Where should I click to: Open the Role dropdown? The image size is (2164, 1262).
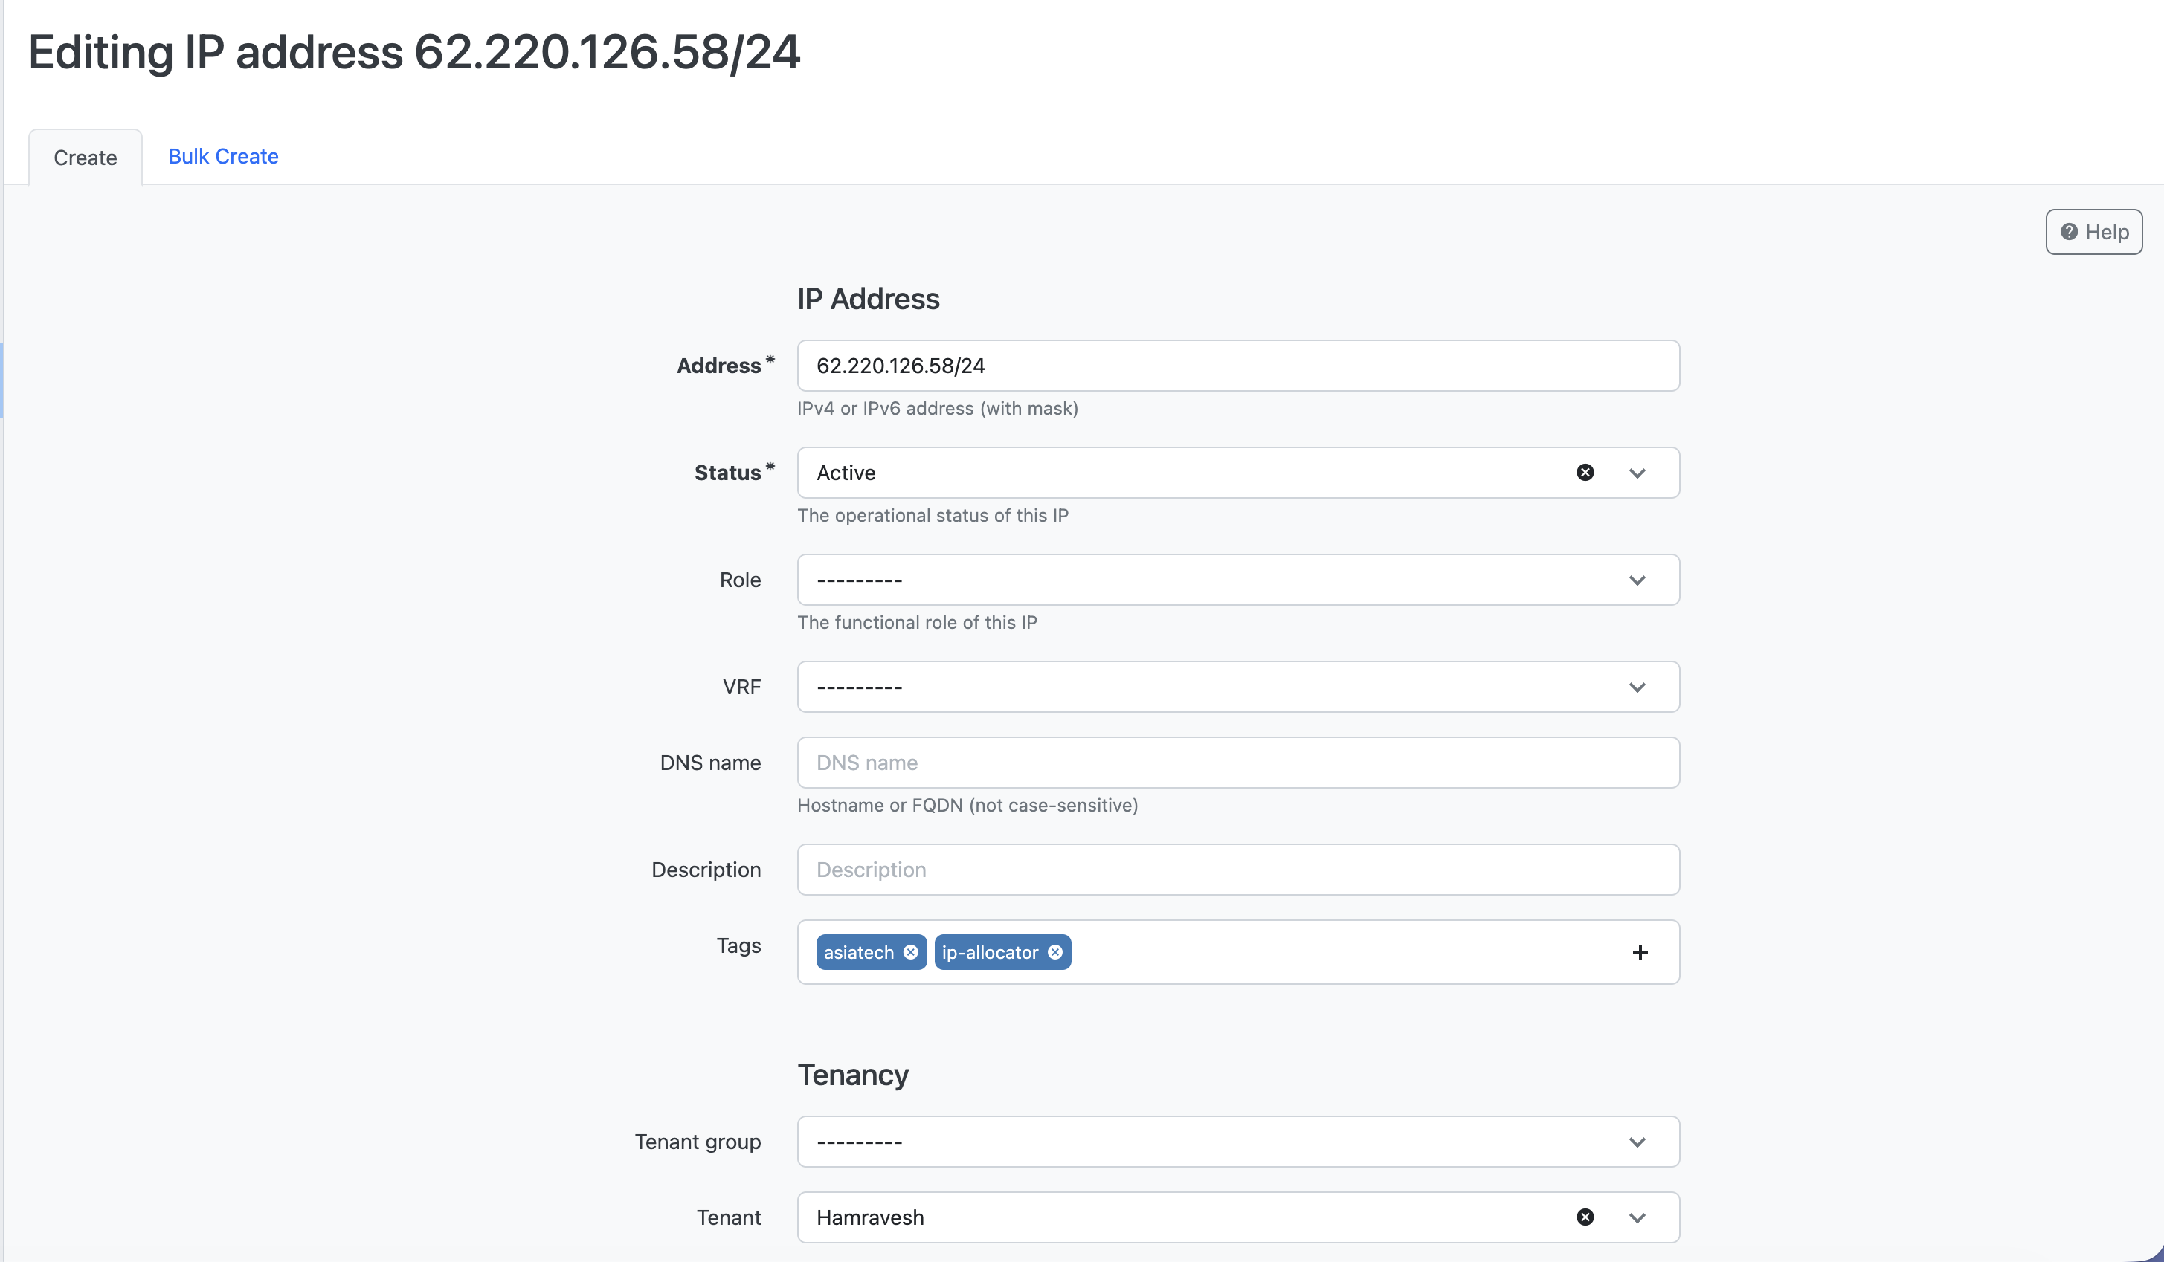pyautogui.click(x=1237, y=580)
